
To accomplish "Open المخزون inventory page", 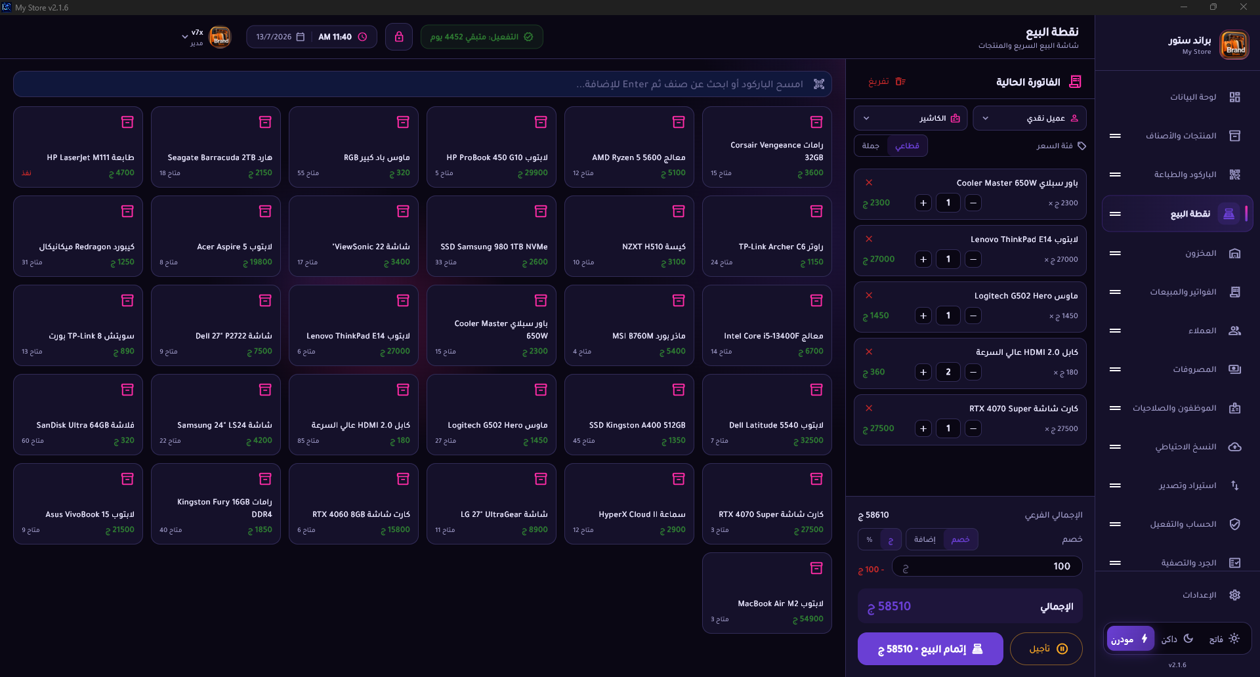I will [x=1177, y=253].
